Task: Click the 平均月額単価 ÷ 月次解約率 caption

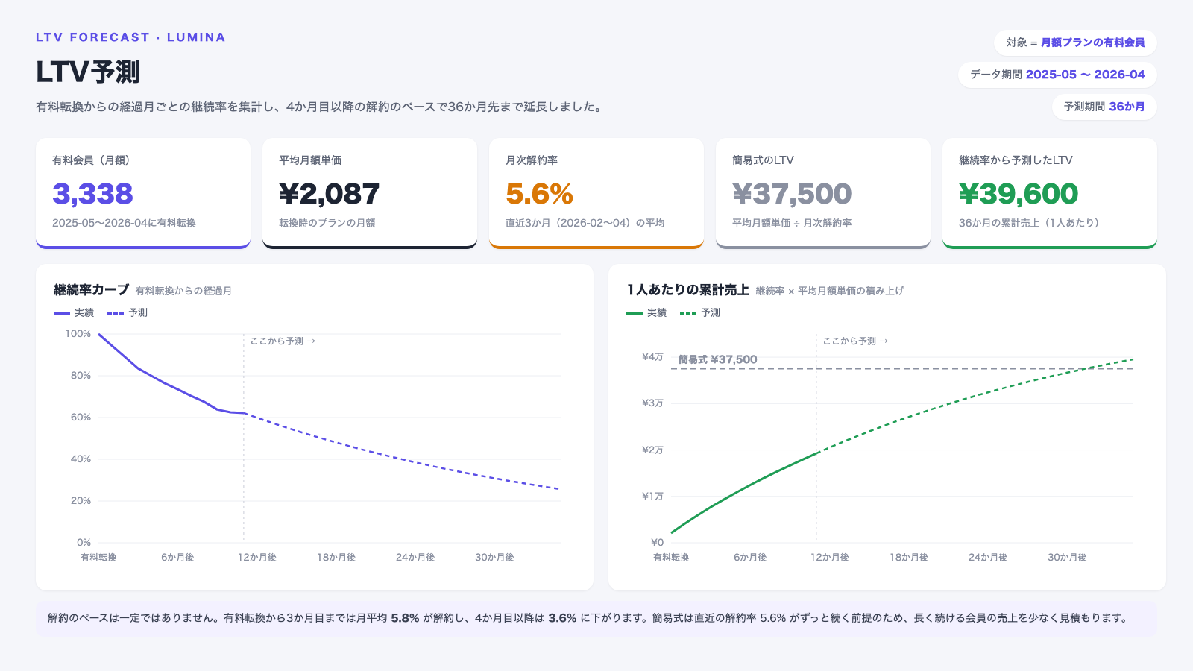Action: tap(792, 223)
